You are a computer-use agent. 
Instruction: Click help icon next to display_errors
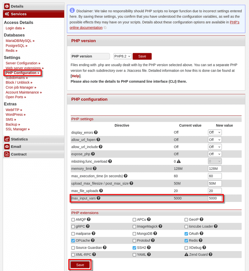[96, 133]
